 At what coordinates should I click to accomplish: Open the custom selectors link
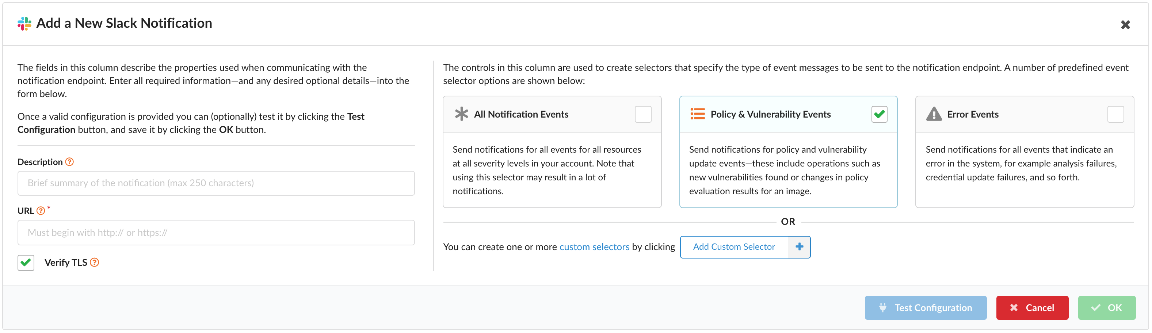coord(594,247)
